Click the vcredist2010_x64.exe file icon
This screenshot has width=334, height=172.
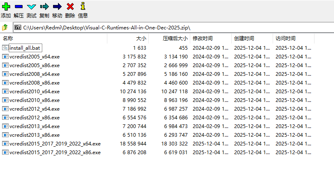(x=5, y=92)
